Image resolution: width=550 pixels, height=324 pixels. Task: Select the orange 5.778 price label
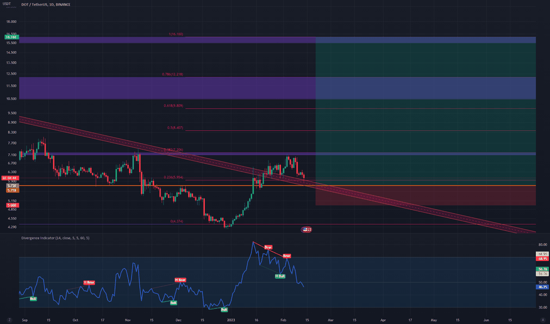(12, 190)
